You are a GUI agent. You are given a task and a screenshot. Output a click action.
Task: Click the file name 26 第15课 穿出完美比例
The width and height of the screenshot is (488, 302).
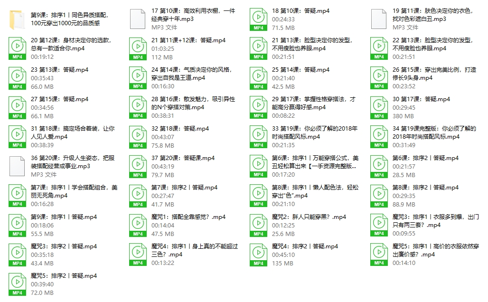(x=434, y=74)
